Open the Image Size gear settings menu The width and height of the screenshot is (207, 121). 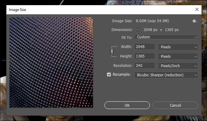[195, 21]
